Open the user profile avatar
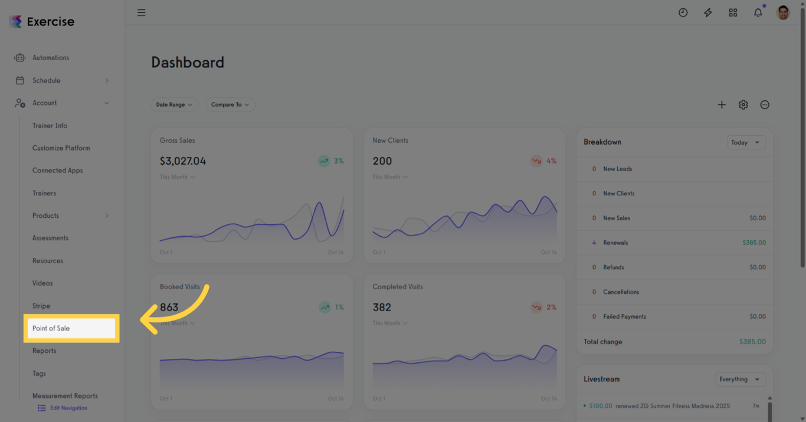 pos(783,12)
